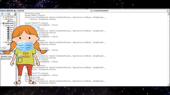Click the Project tree scroll-up arrow

click(x=15, y=17)
